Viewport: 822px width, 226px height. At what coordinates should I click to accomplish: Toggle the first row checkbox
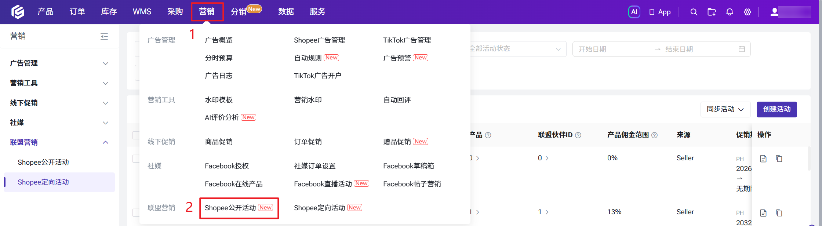136,158
